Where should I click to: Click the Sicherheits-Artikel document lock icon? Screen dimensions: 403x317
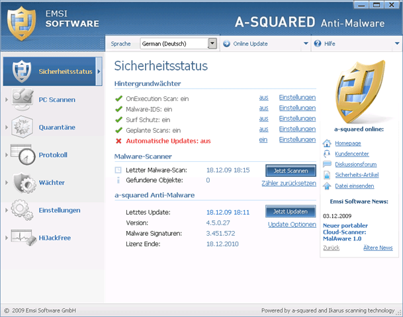(327, 175)
